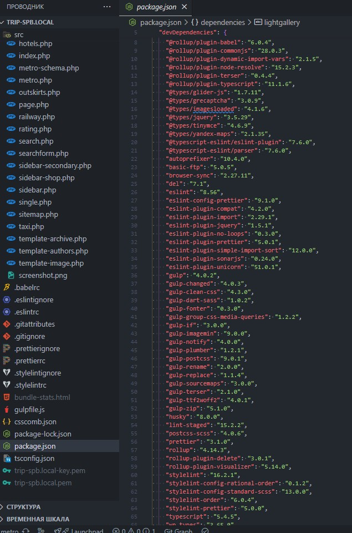Expand the СТРУКТУРА outline section

(59, 507)
